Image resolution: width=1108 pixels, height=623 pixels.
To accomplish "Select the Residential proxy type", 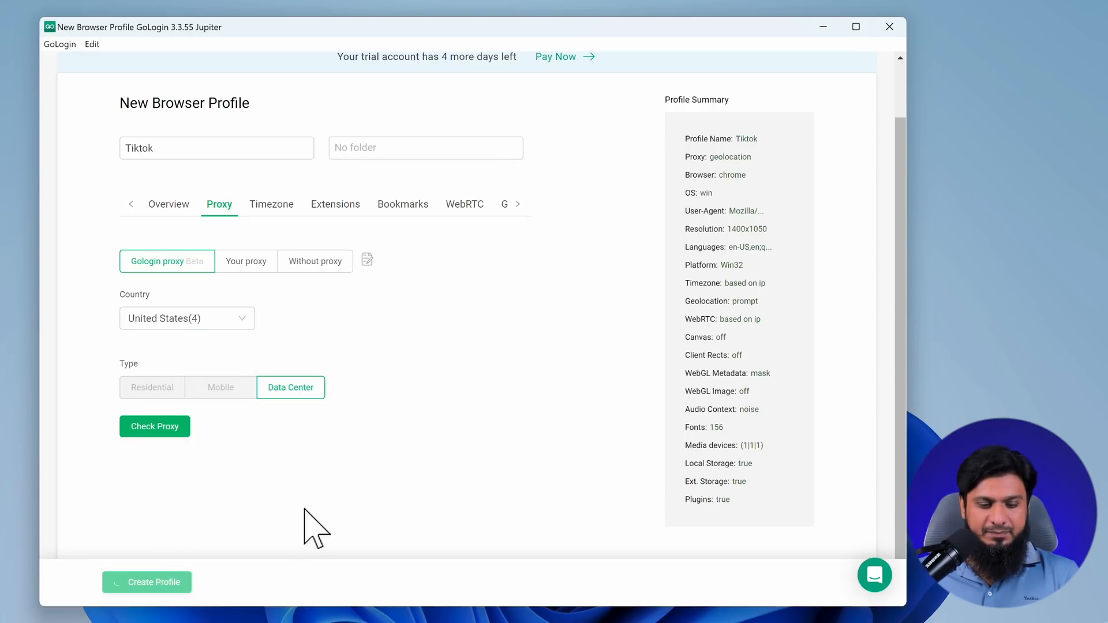I will [151, 387].
